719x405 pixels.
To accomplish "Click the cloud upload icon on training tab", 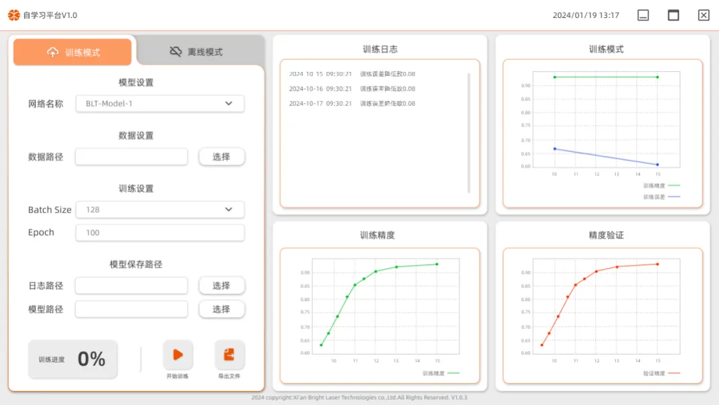I will (x=53, y=52).
